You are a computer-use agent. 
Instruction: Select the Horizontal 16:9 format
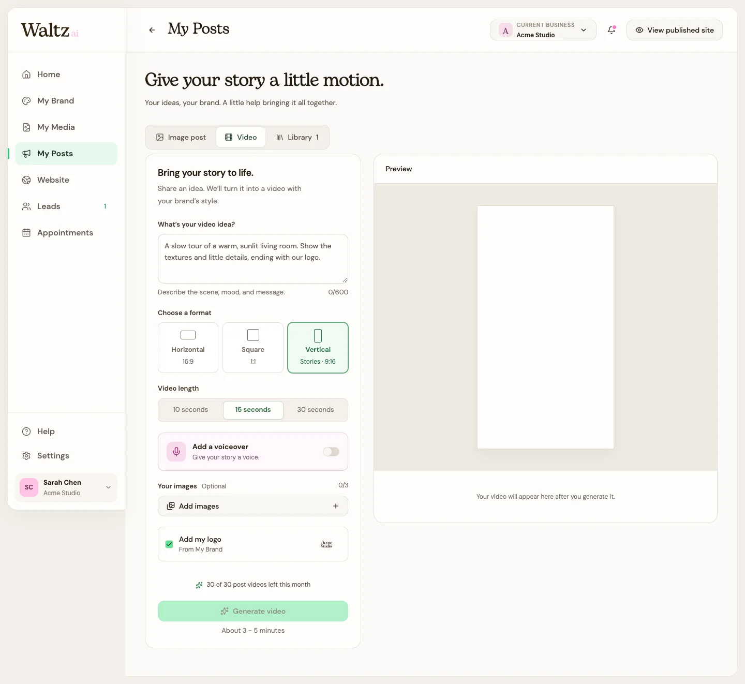[188, 348]
